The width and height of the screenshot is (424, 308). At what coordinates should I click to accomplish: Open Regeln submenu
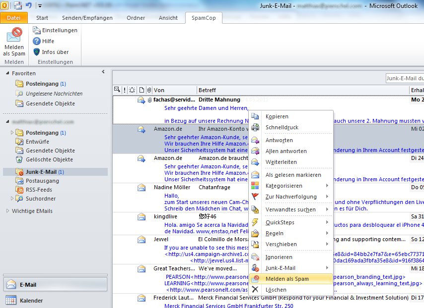290,233
